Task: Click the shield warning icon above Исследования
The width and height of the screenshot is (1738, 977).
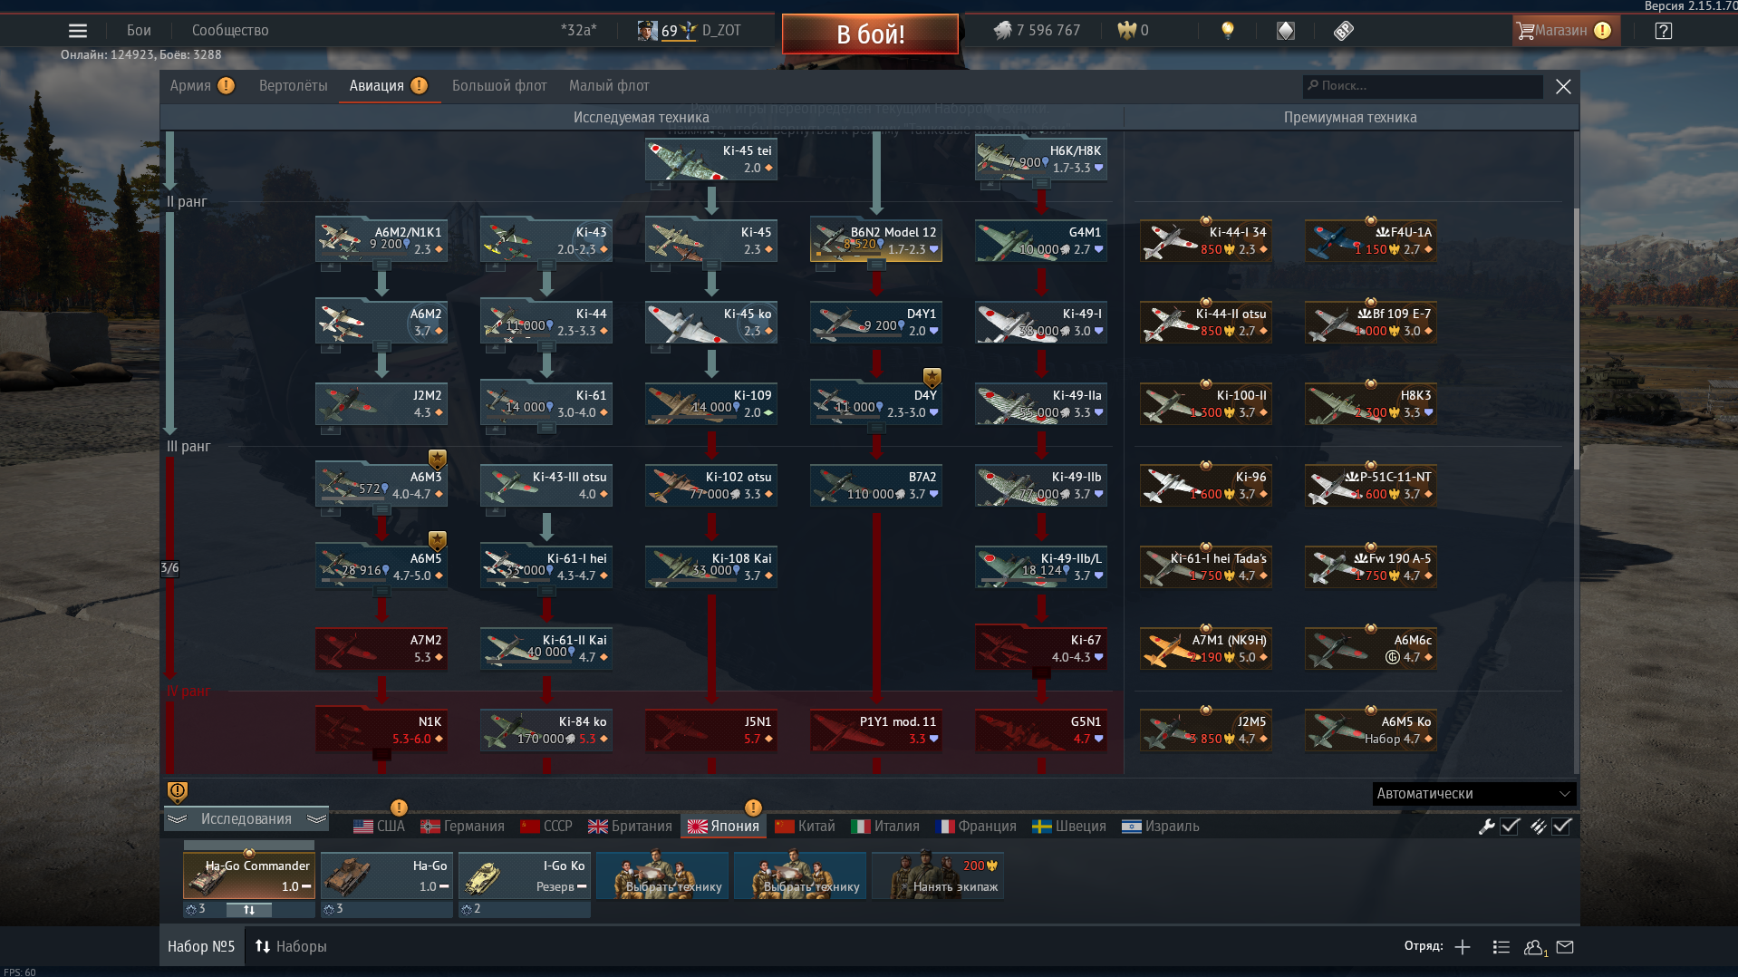Action: (x=178, y=792)
